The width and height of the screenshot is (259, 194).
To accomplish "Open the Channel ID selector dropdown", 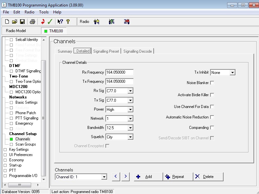I will 104,177.
